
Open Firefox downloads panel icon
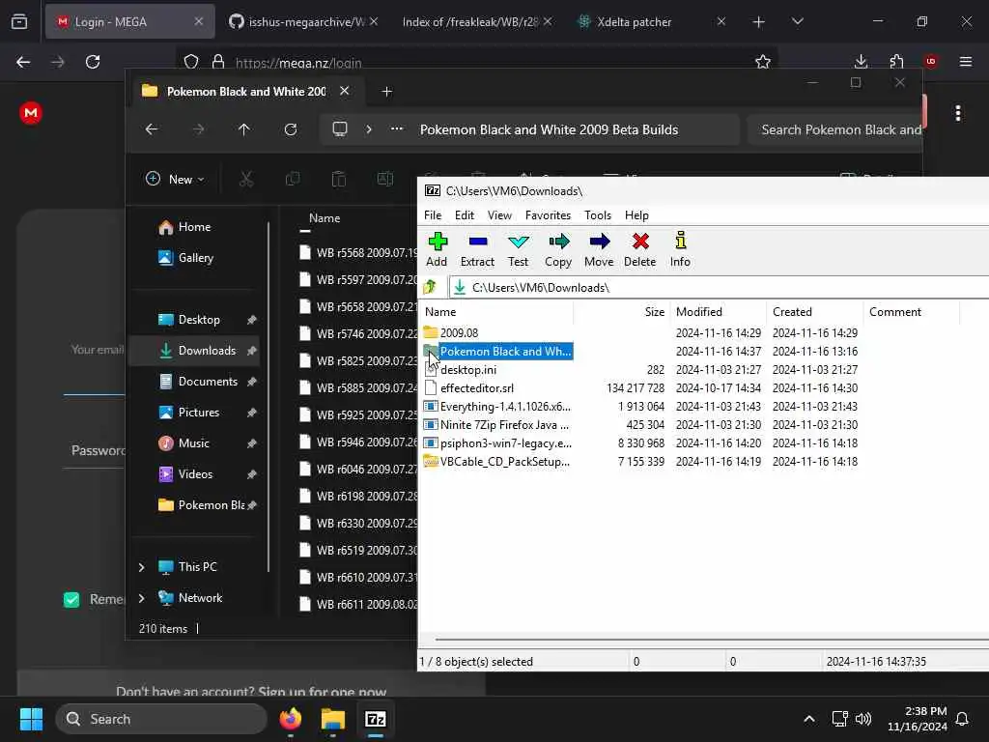[x=861, y=62]
